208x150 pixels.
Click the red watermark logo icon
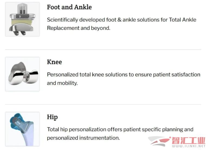(159, 141)
